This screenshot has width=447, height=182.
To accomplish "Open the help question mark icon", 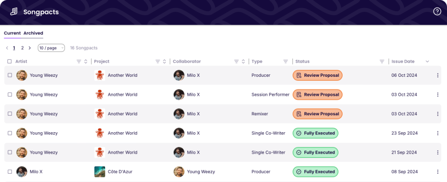I will pos(437,12).
